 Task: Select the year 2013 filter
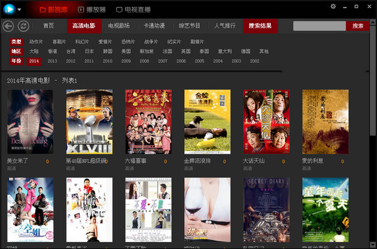(52, 61)
